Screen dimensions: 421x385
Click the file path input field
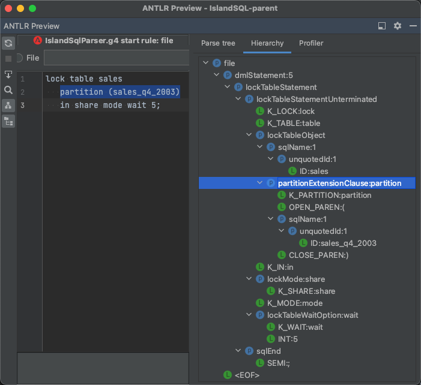(x=117, y=58)
